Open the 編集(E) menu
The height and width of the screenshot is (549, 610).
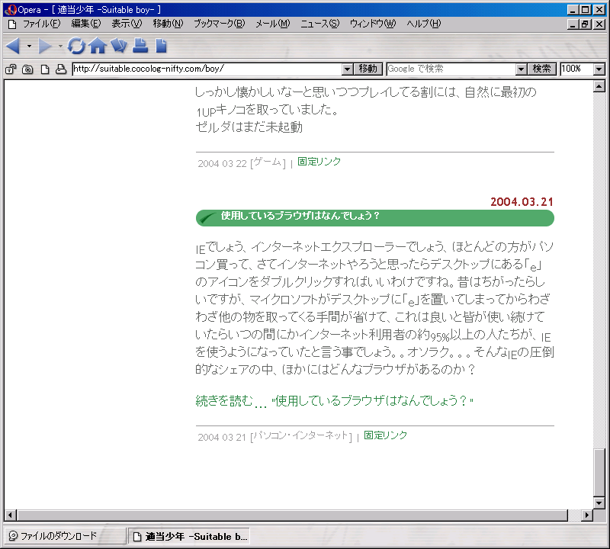(86, 24)
